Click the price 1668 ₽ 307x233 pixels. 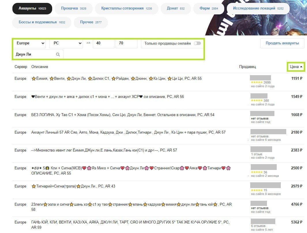297,115
